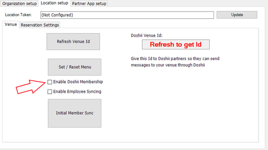Viewport: 268px width, 150px height.
Task: Select the Location setup tab
Action: [54, 3]
